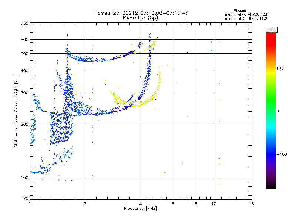Click the y-axis tick label '300'

point(24,93)
